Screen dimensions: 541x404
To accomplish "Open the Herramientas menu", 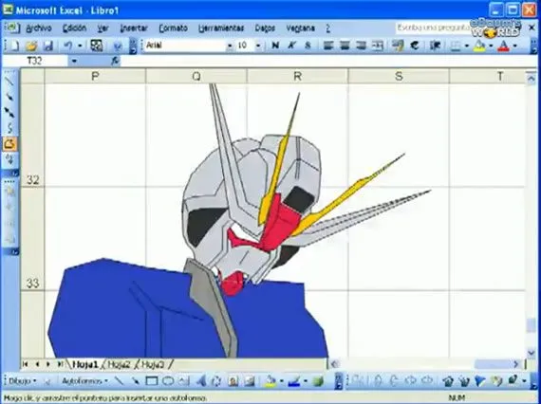I will point(221,28).
